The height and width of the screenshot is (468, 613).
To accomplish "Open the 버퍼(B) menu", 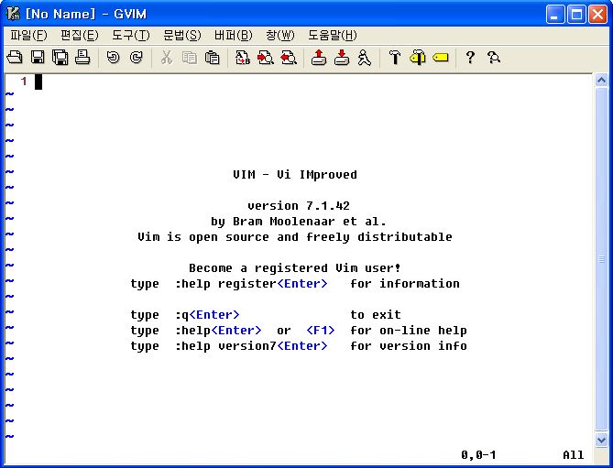I will point(234,36).
